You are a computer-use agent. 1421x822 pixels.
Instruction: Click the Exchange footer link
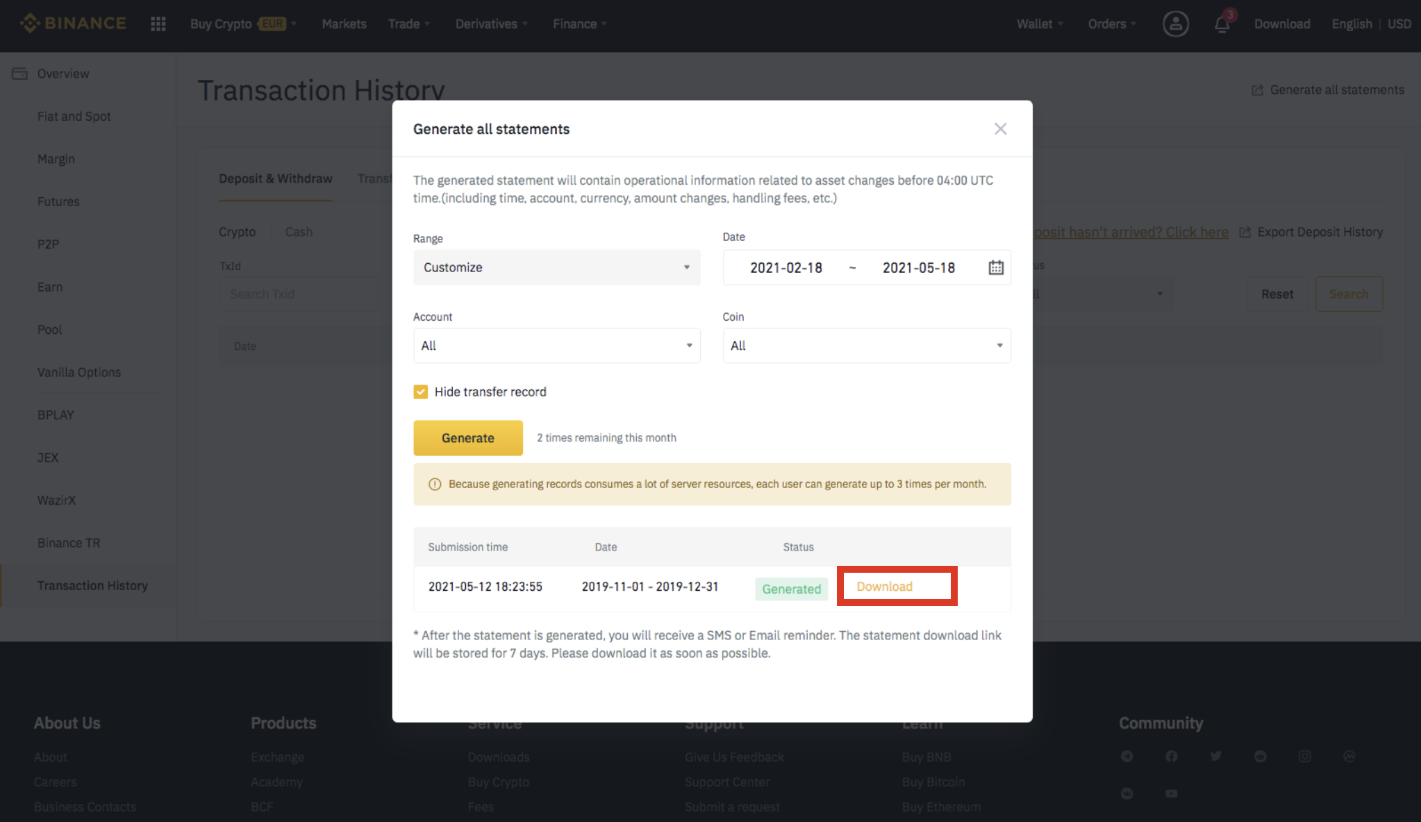pos(277,757)
